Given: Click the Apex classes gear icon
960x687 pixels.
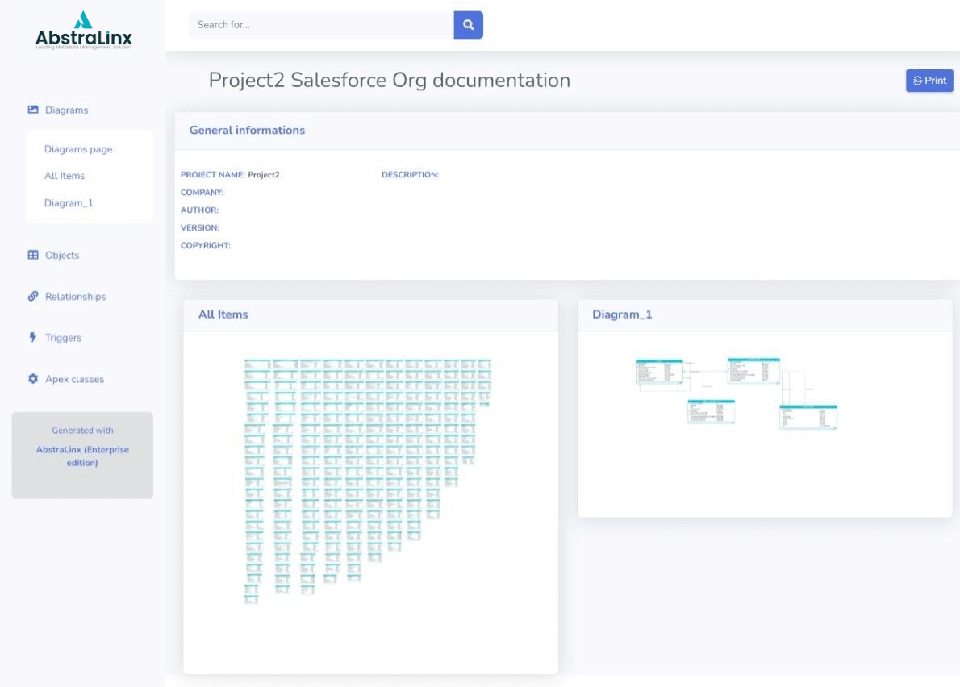Looking at the screenshot, I should tap(33, 379).
